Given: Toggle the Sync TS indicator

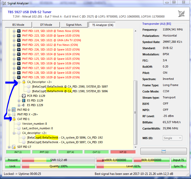Looking at the screenshot, I should point(179,166).
